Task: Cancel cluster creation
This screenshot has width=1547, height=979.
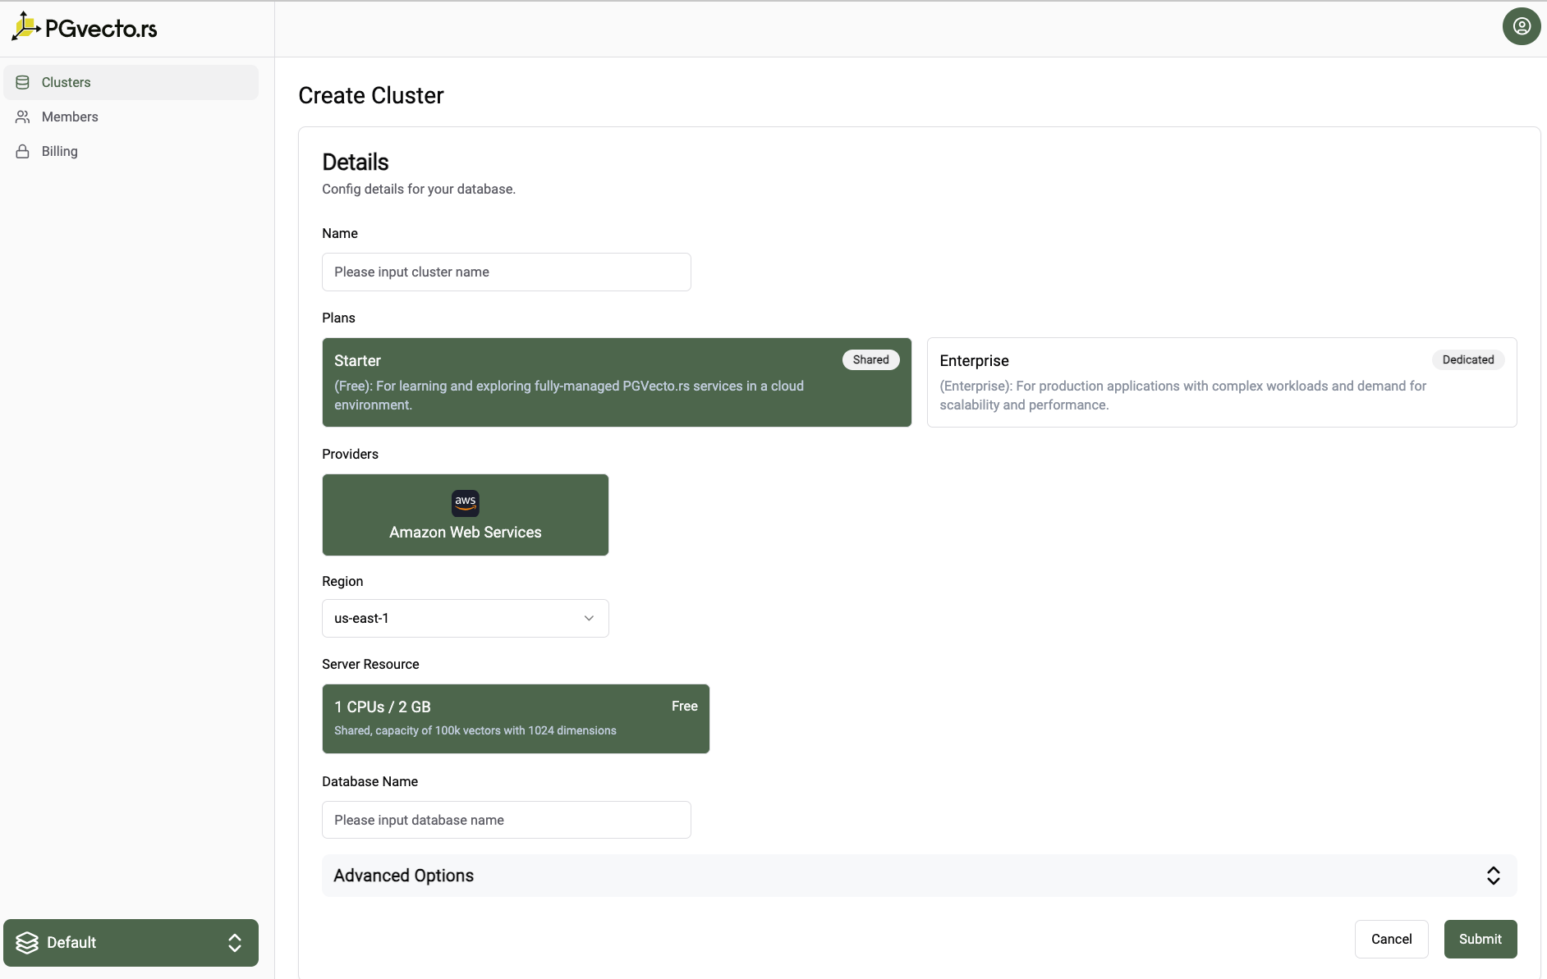Action: [1392, 939]
